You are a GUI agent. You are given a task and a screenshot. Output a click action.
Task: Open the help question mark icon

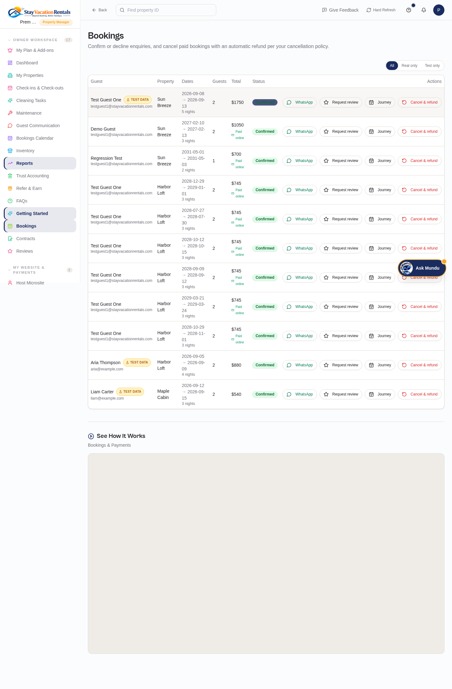pos(409,10)
